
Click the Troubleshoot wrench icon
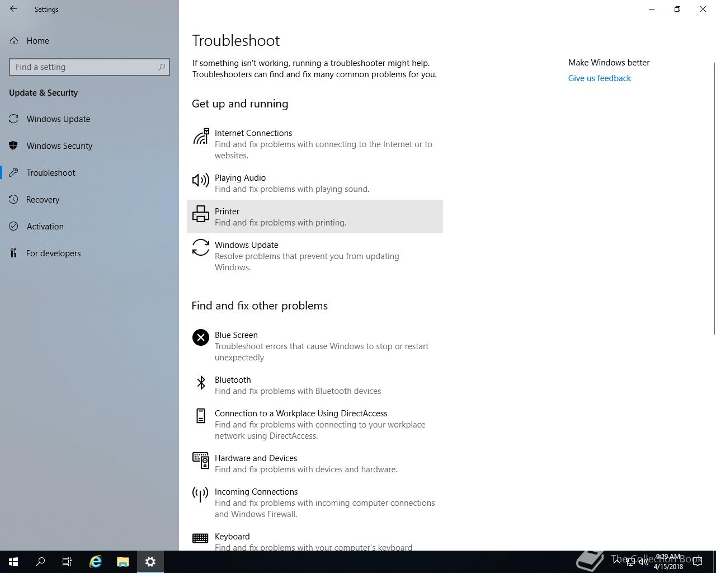[14, 173]
